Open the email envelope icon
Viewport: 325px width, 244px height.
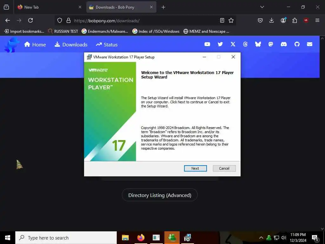pyautogui.click(x=310, y=44)
